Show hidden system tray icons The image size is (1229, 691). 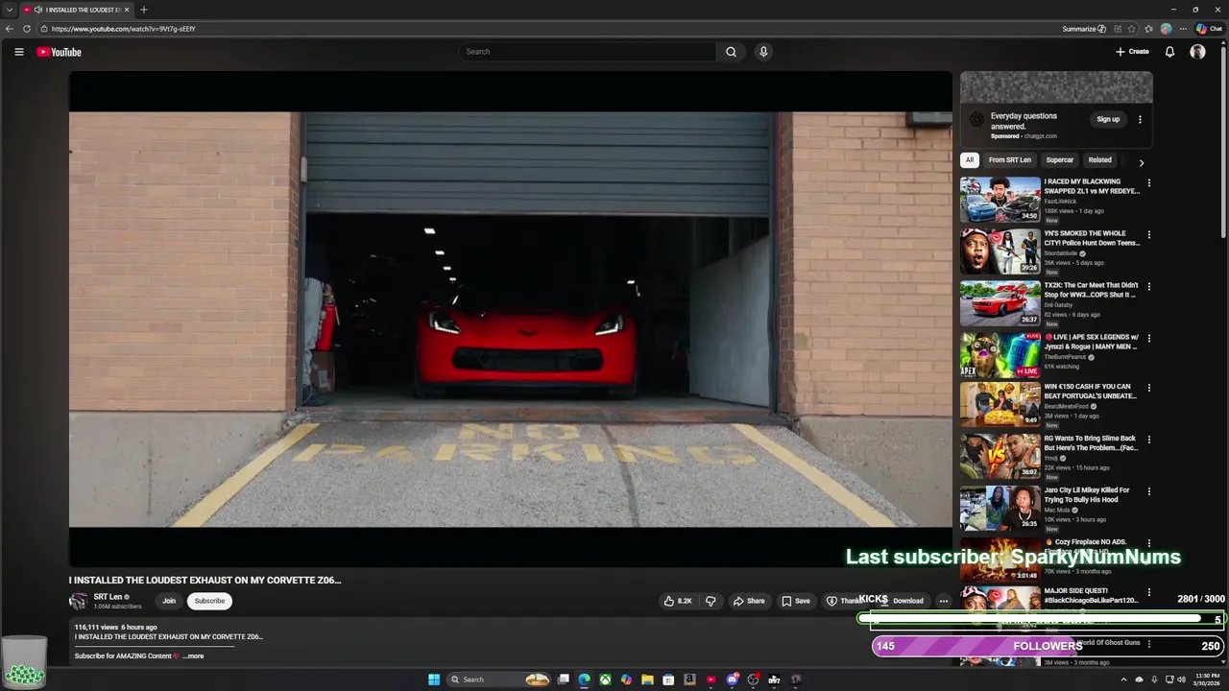coord(1123,679)
